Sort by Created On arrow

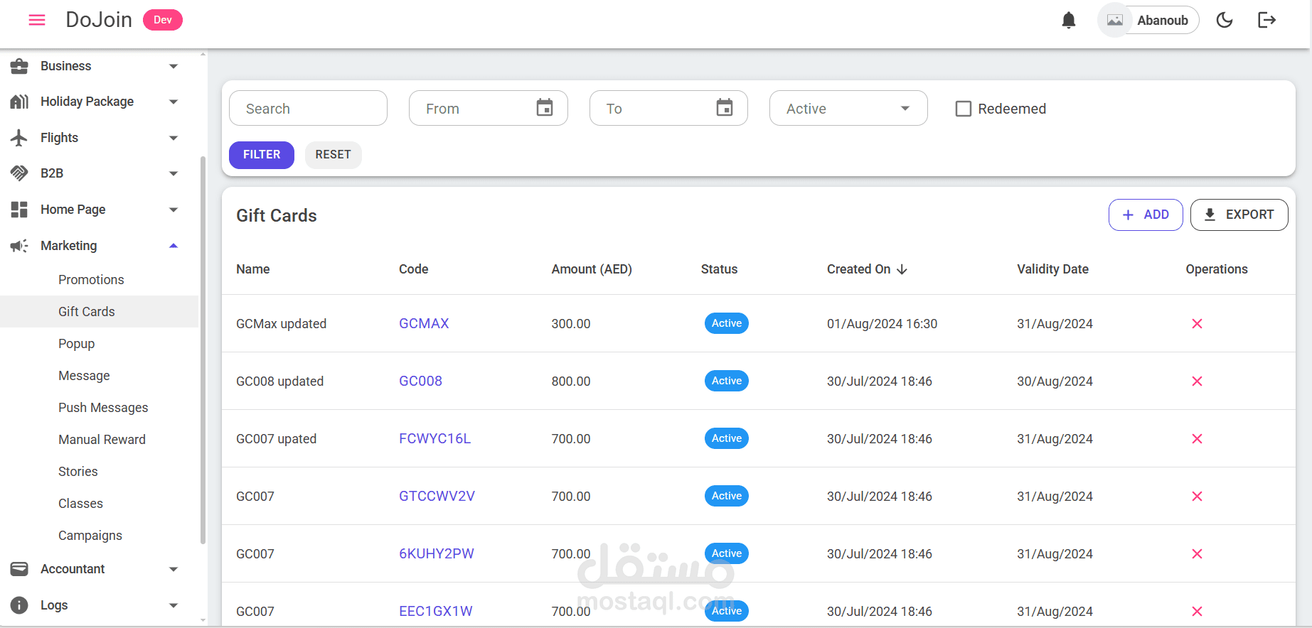tap(902, 269)
